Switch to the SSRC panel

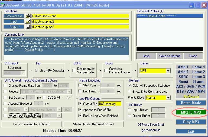tap(183, 77)
